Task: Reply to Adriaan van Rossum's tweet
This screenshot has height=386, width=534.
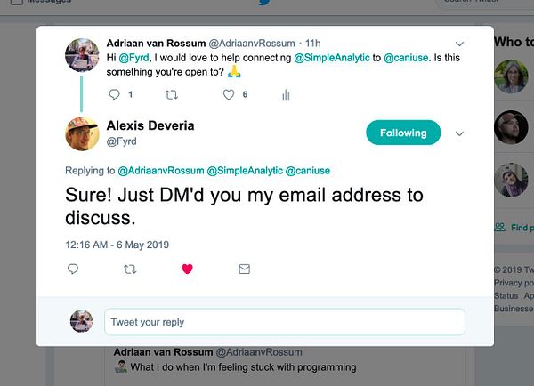Action: pos(114,94)
